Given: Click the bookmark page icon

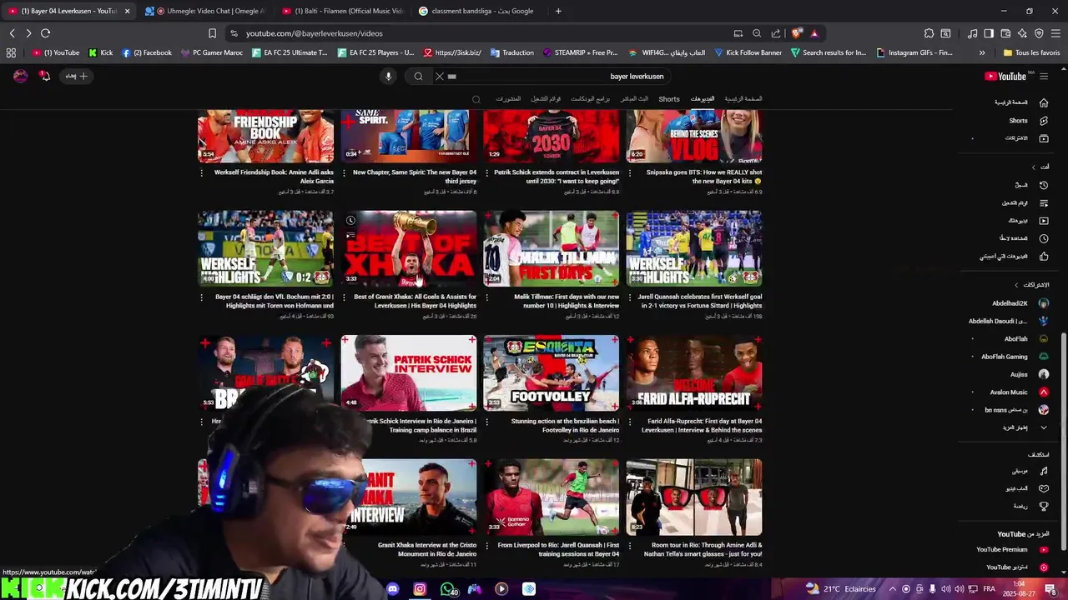Looking at the screenshot, I should coord(212,33).
